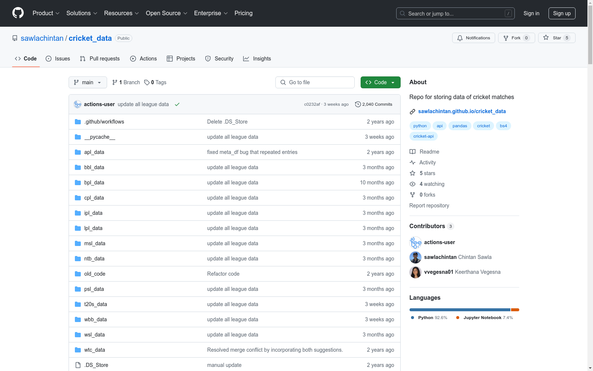Click the stars icon in About section
The width and height of the screenshot is (593, 371).
coord(413,173)
